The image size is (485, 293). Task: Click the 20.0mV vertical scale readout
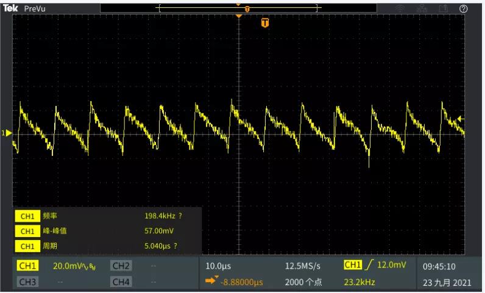coord(68,266)
